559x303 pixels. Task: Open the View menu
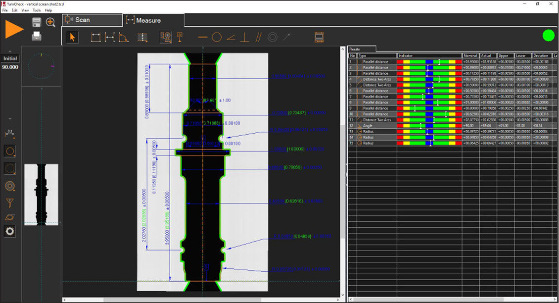point(25,10)
